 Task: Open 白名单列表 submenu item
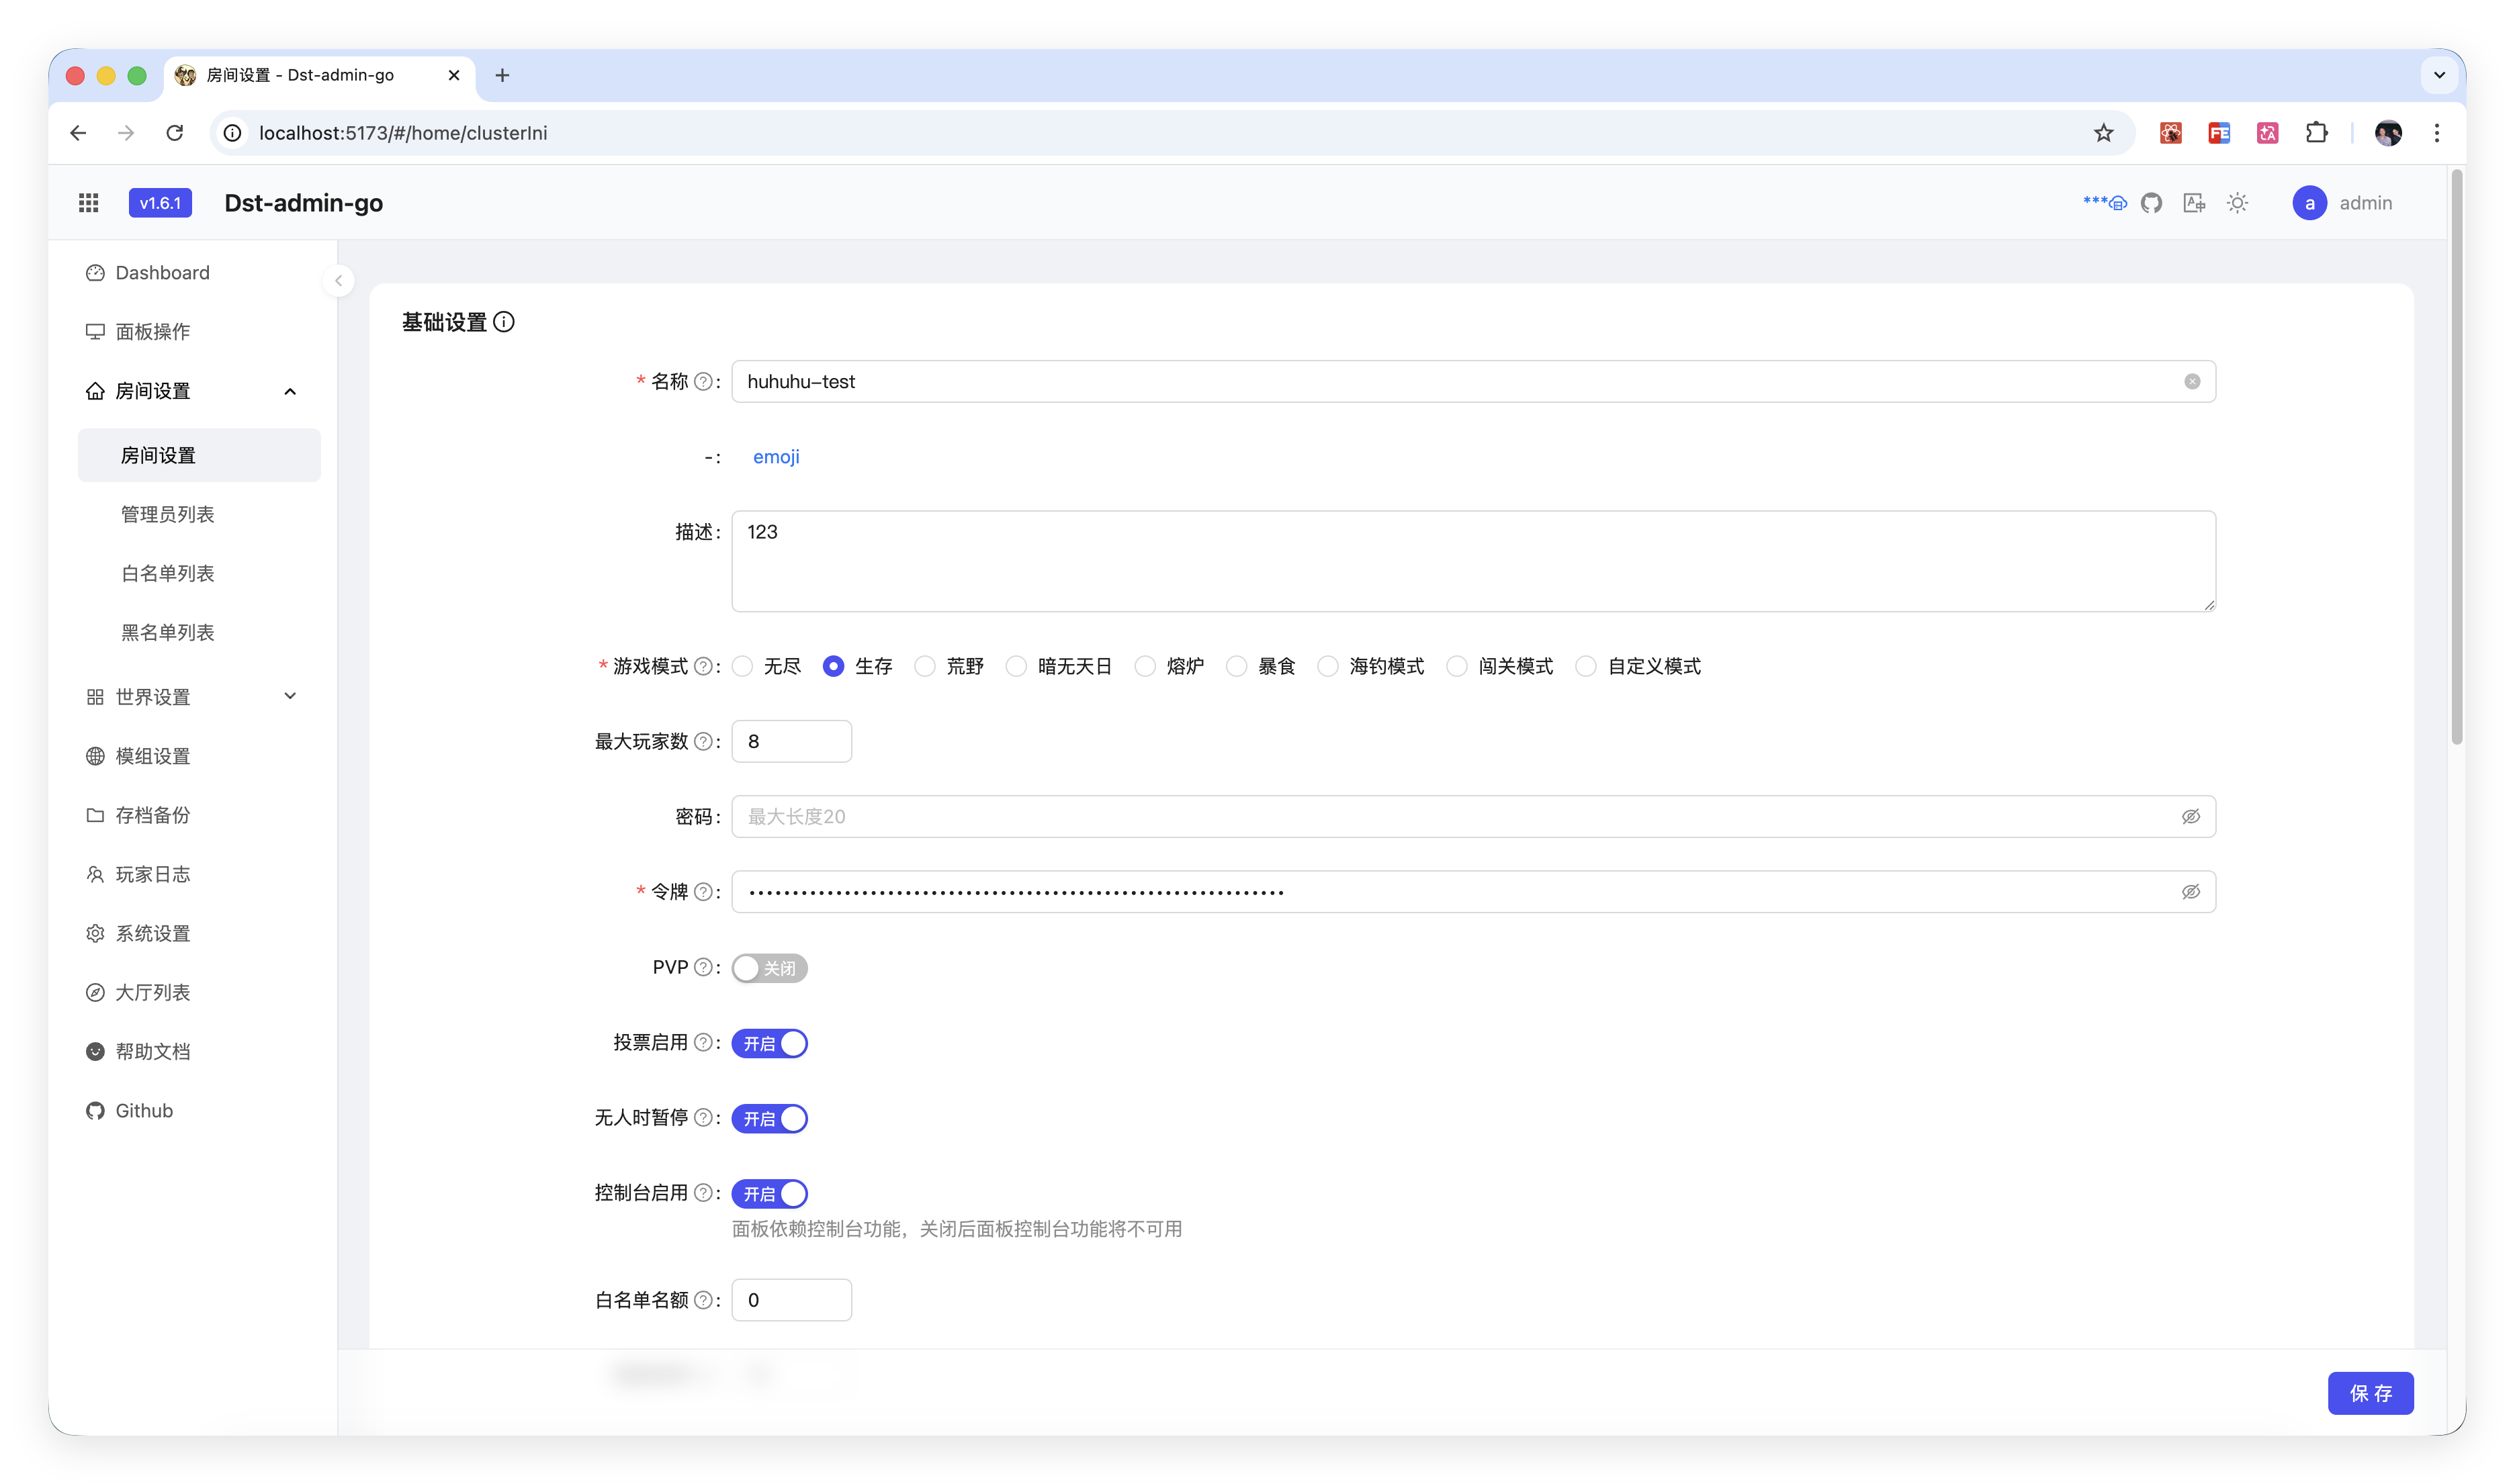coord(199,574)
